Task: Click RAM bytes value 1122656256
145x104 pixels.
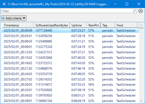Action: click(44, 36)
